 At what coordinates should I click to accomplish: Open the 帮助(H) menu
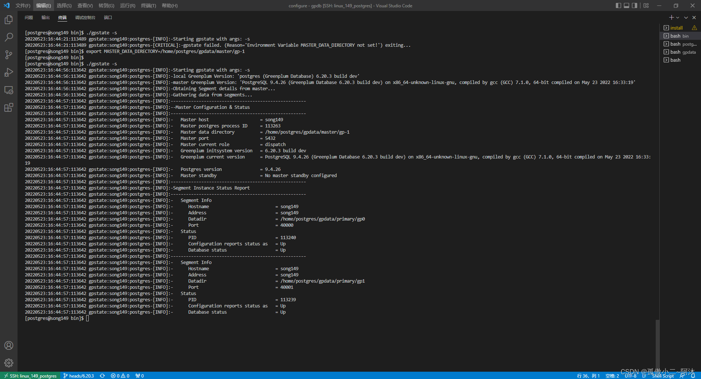click(x=170, y=5)
